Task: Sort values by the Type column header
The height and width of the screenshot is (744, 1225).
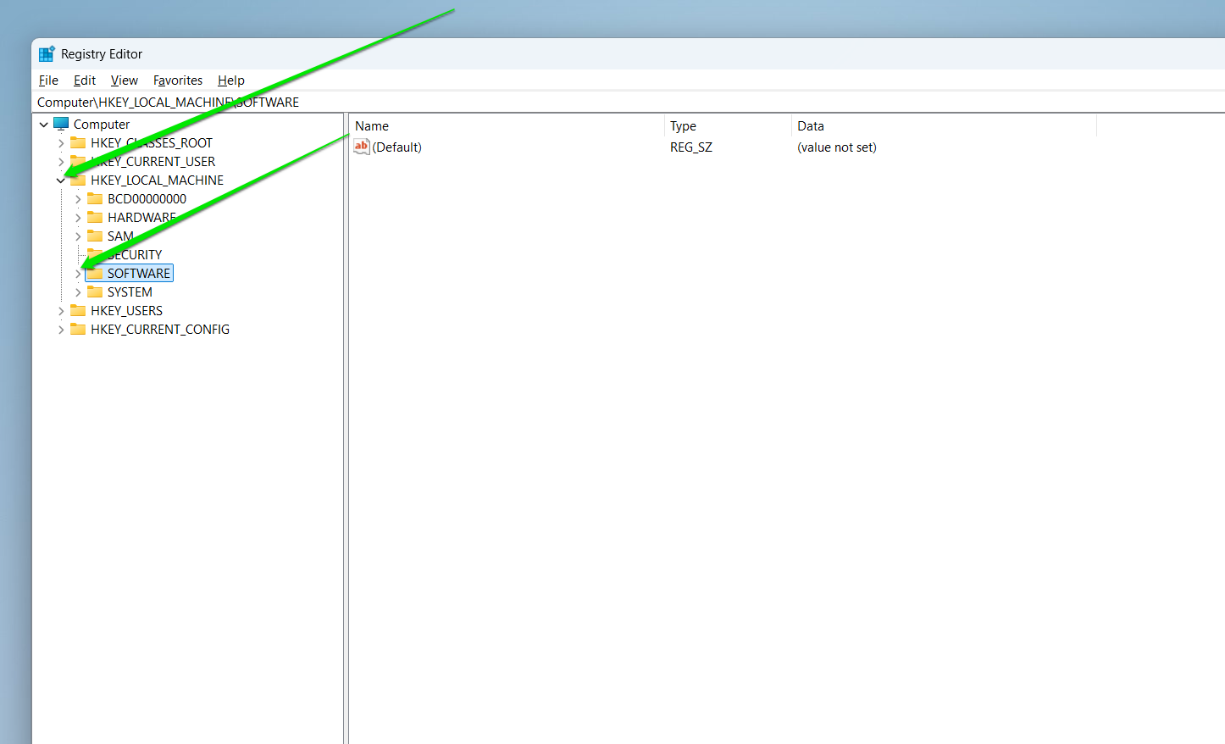Action: tap(728, 125)
